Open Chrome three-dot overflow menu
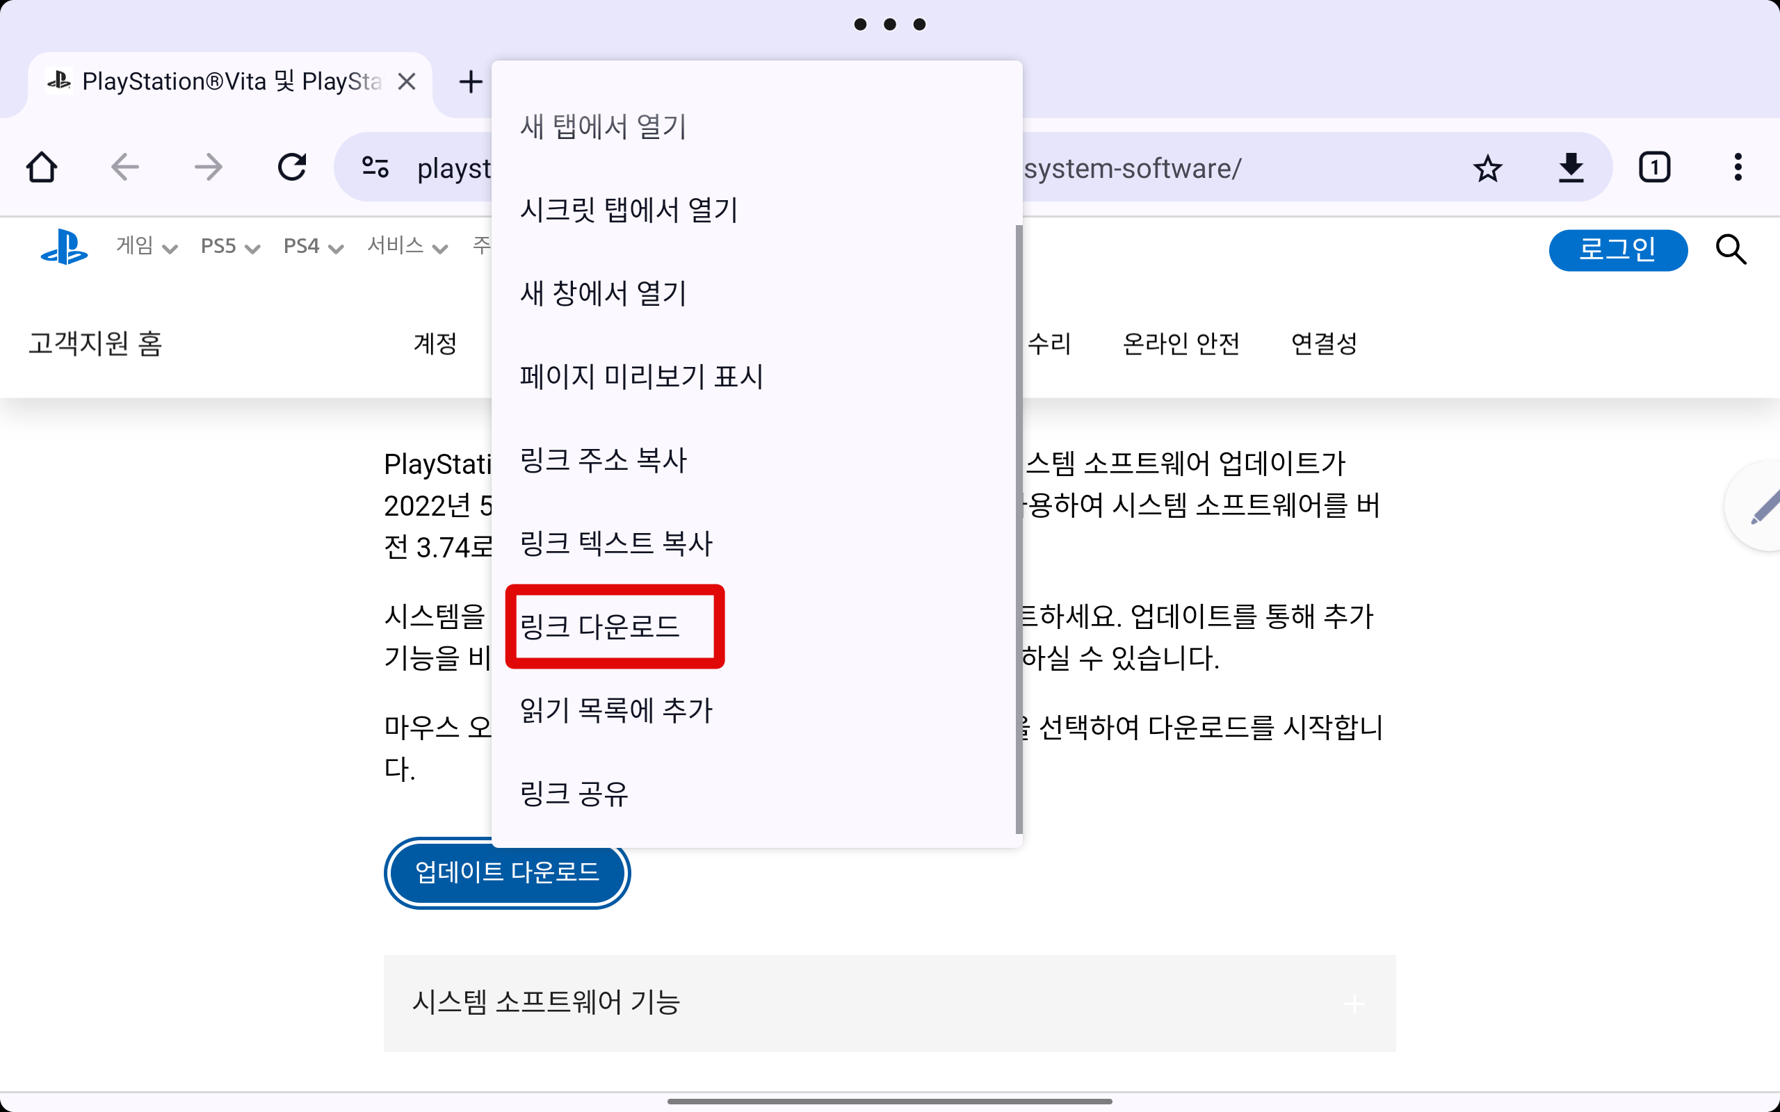The width and height of the screenshot is (1780, 1112). pos(1738,167)
